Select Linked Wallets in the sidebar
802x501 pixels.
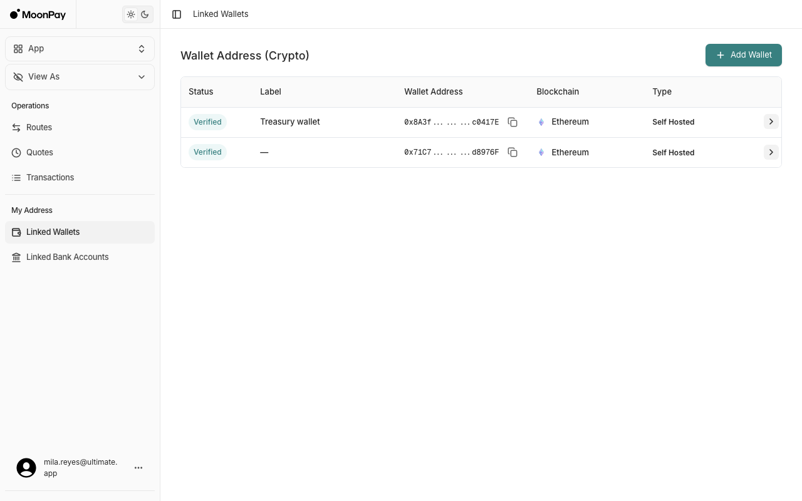point(80,232)
